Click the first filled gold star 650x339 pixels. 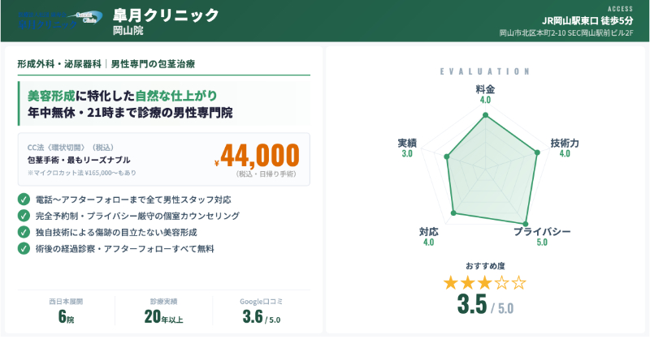pyautogui.click(x=450, y=283)
